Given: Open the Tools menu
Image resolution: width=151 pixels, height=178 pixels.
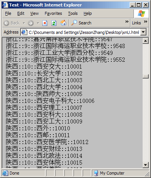Looking at the screenshot, I should (x=73, y=13).
